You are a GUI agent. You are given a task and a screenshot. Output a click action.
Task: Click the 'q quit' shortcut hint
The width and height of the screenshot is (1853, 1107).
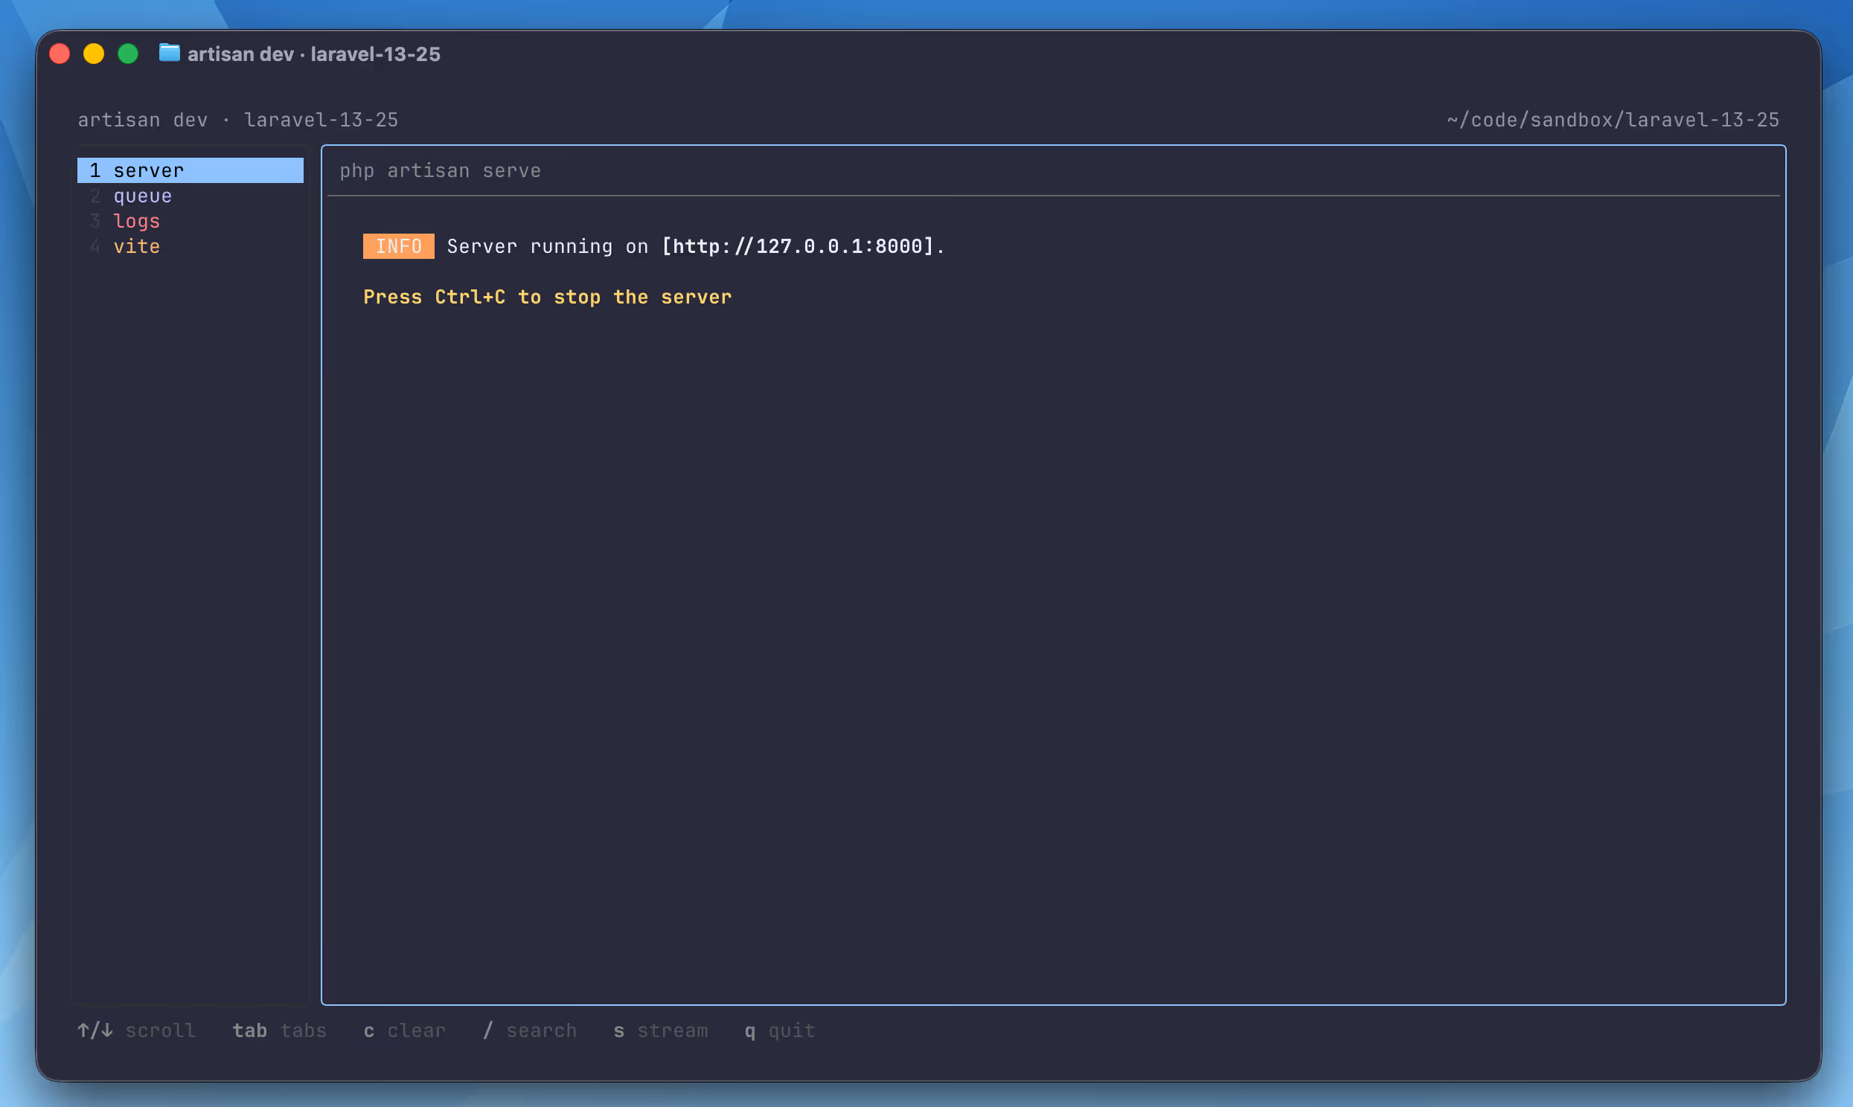780,1030
